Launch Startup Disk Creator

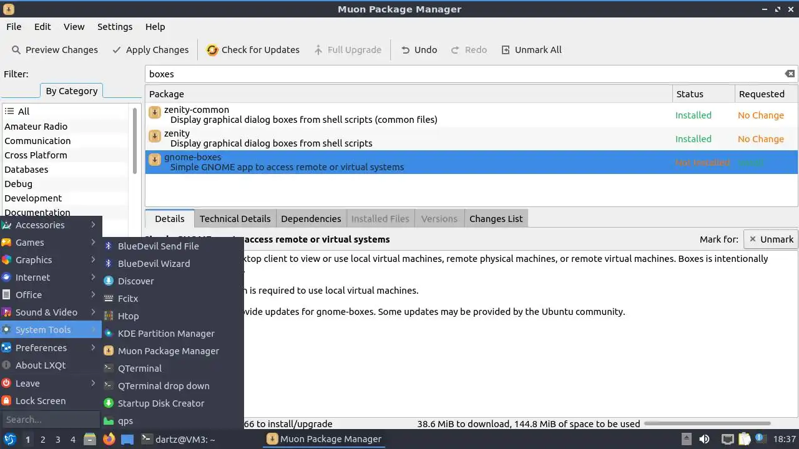[173, 403]
